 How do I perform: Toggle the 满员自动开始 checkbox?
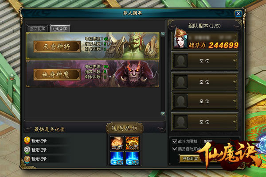pos(175,149)
